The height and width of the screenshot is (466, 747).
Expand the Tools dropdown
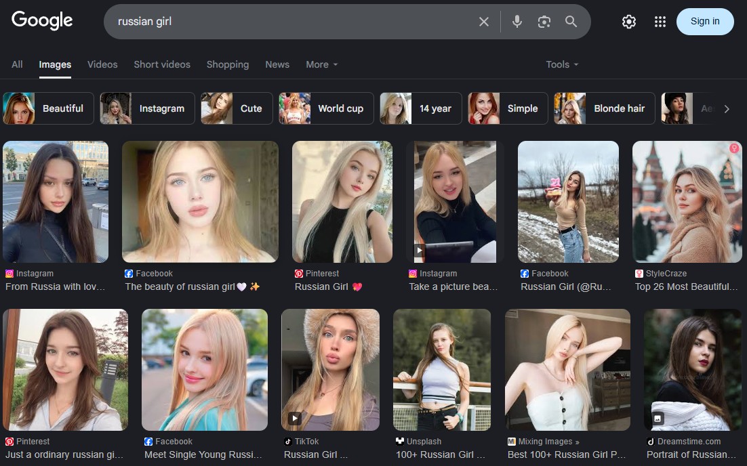pyautogui.click(x=562, y=64)
